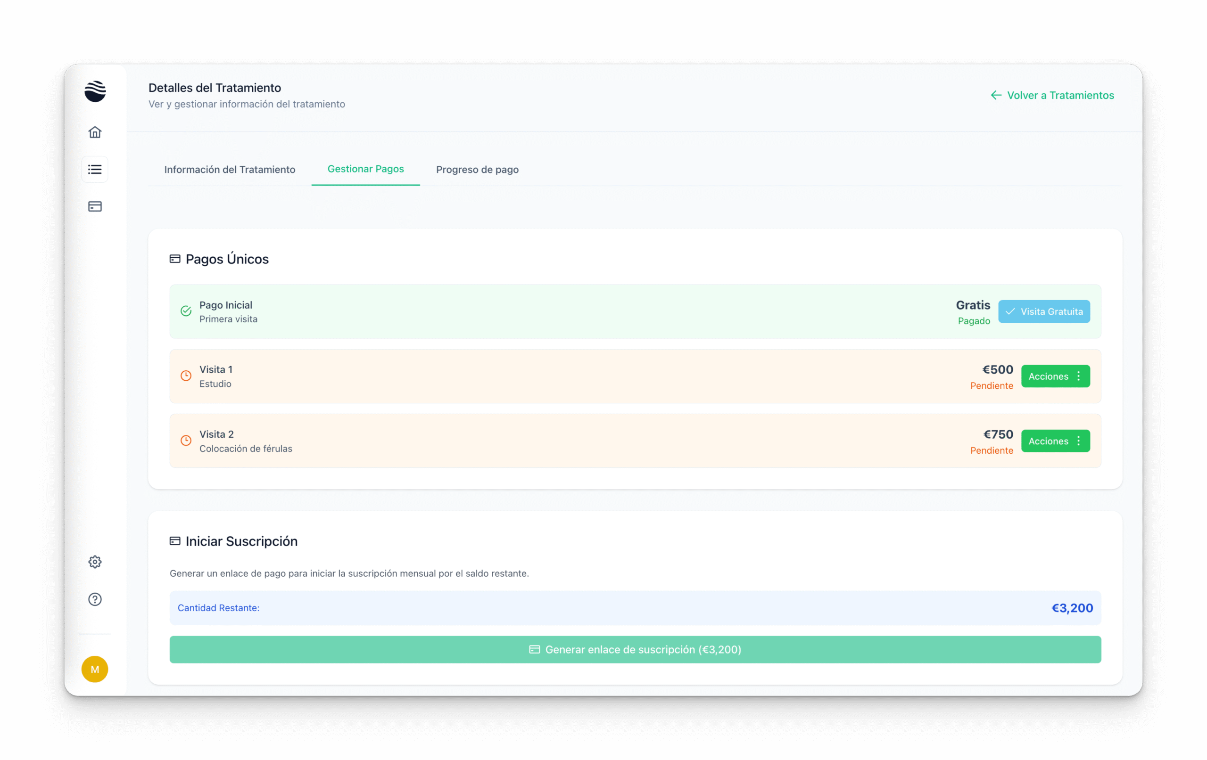Click the yellow M user avatar
1207x760 pixels.
95,669
